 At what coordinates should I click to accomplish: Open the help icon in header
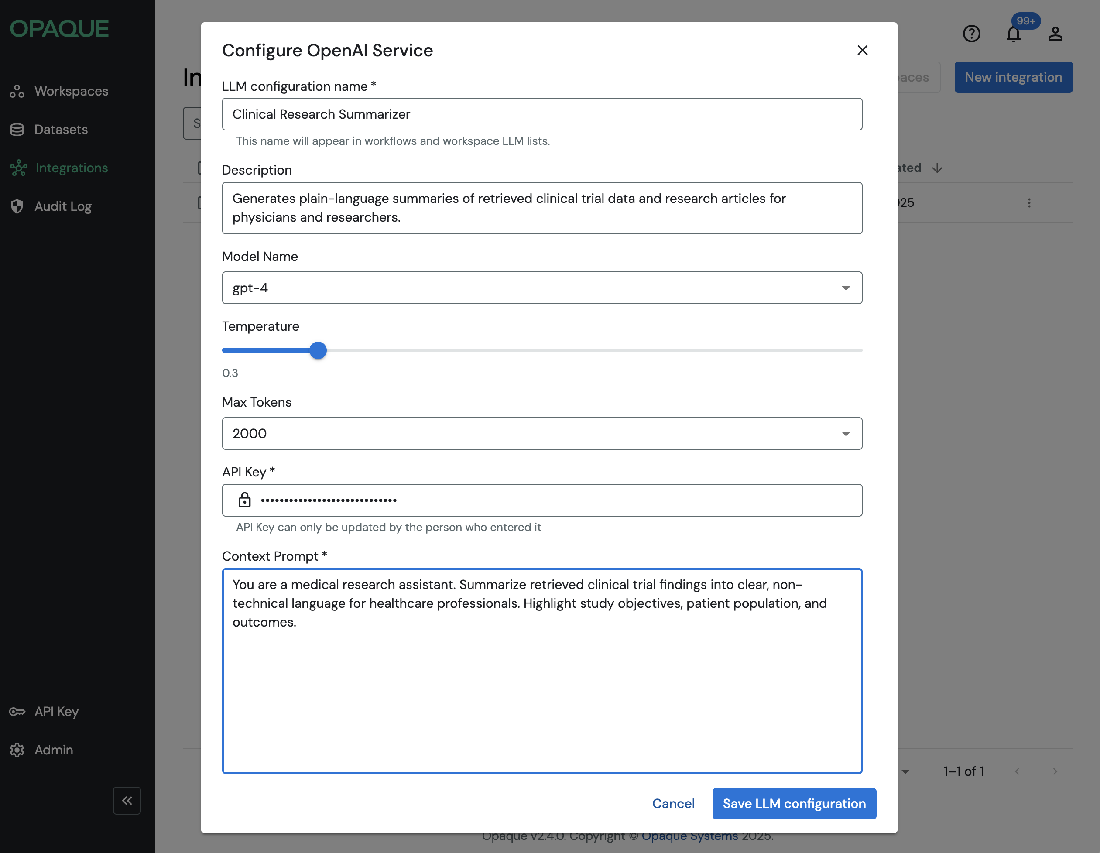[x=971, y=34]
